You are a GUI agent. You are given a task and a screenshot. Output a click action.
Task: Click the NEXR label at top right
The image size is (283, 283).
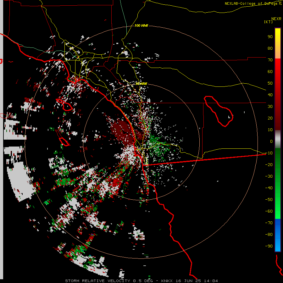pyautogui.click(x=276, y=19)
